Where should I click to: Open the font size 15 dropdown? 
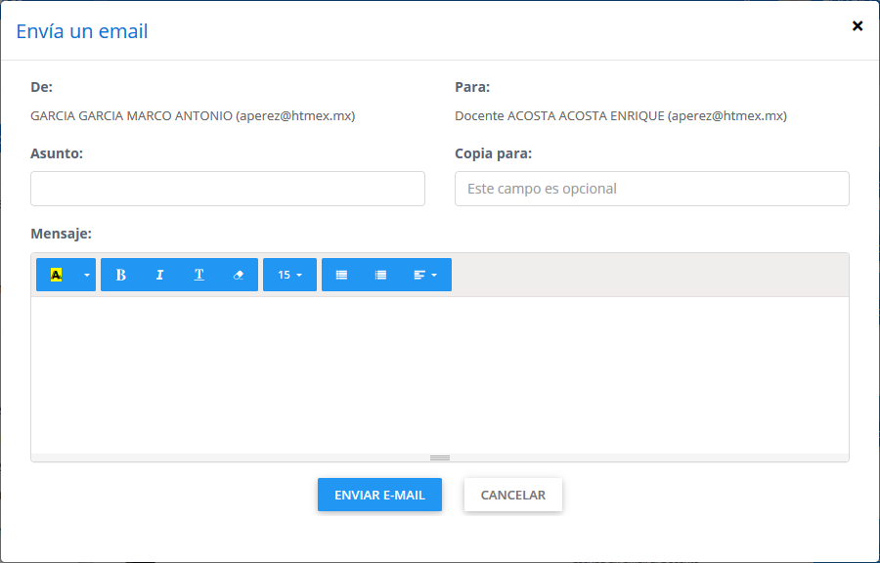(x=289, y=275)
